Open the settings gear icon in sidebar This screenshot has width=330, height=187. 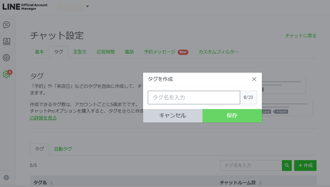[x=6, y=74]
